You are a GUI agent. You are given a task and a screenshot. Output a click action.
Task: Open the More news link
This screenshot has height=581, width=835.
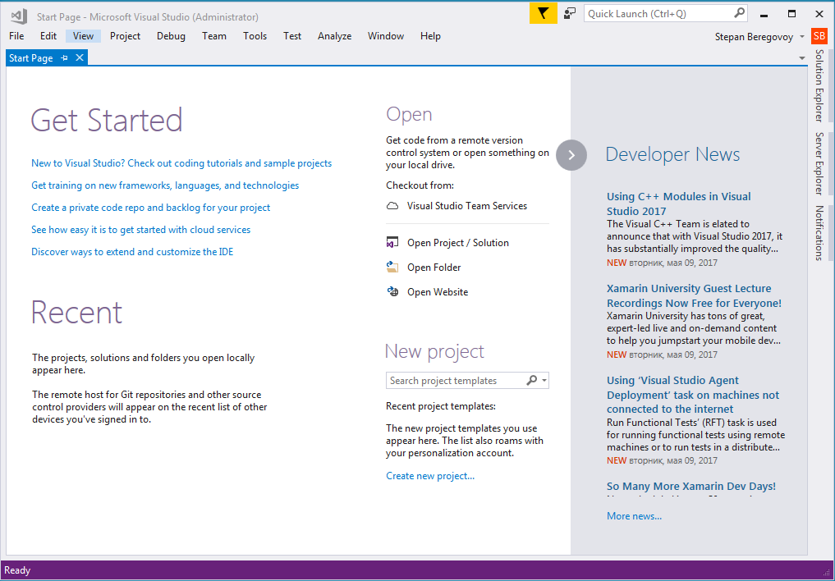(634, 516)
